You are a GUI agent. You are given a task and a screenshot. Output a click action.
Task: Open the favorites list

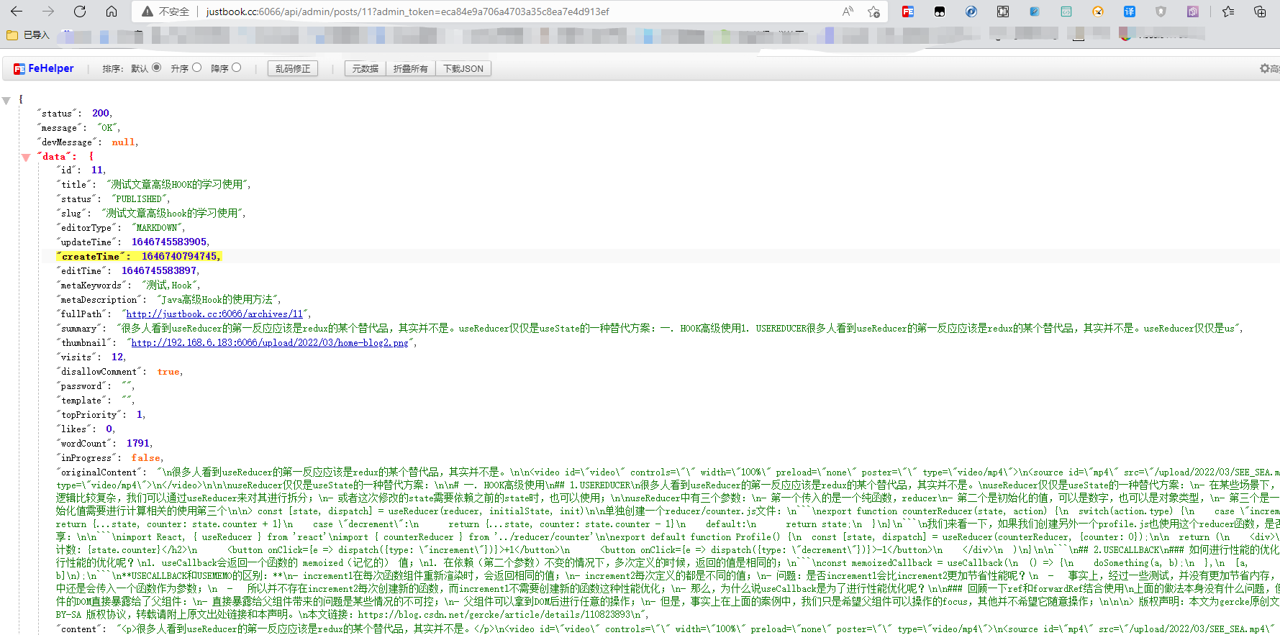1228,12
